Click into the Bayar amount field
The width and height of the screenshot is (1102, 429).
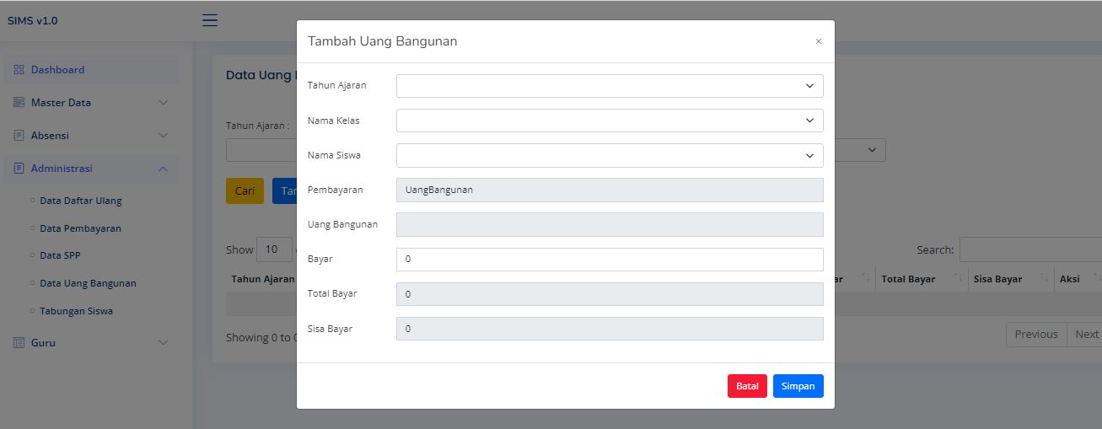click(610, 260)
